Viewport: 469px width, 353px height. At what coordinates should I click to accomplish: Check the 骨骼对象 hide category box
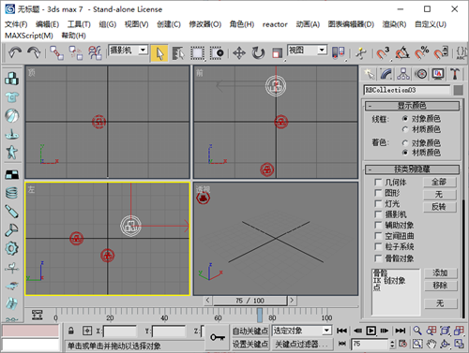point(378,258)
